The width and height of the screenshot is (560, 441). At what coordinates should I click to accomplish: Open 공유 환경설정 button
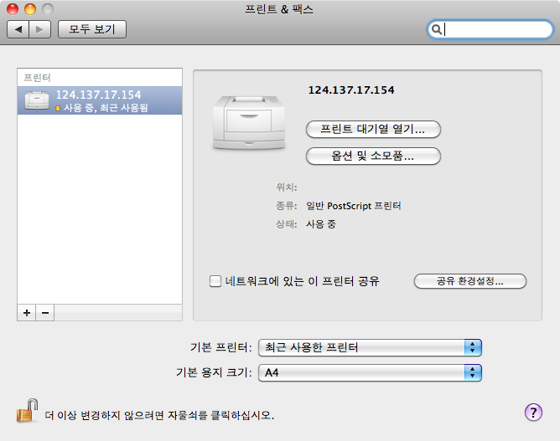(x=470, y=281)
